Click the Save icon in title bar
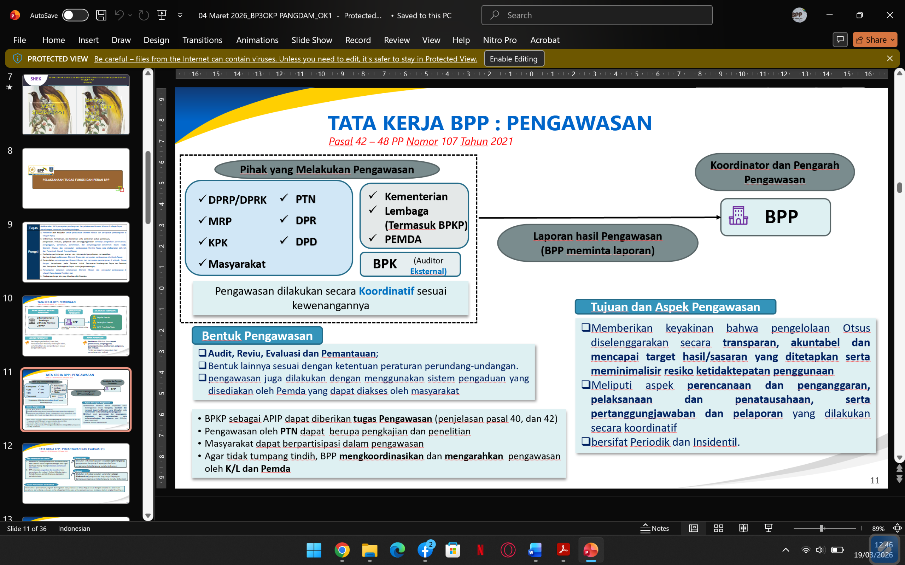The height and width of the screenshot is (565, 905). tap(101, 15)
